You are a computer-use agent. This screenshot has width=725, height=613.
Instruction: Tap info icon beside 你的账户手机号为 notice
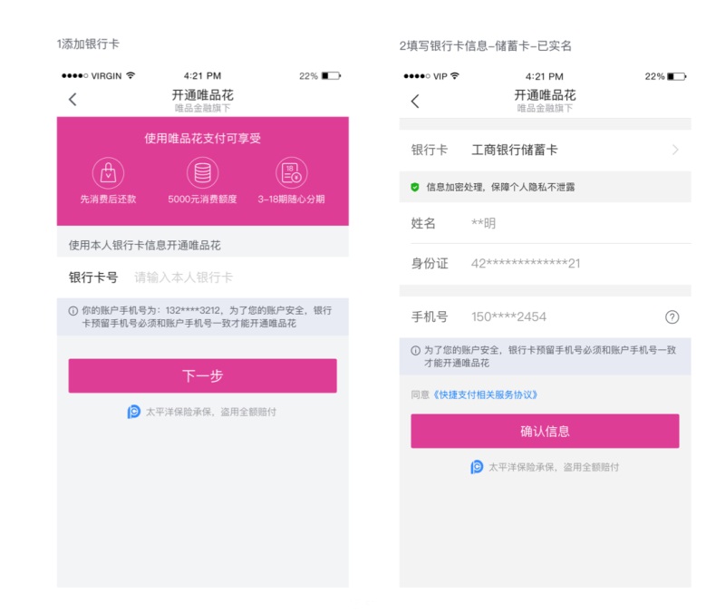[73, 311]
